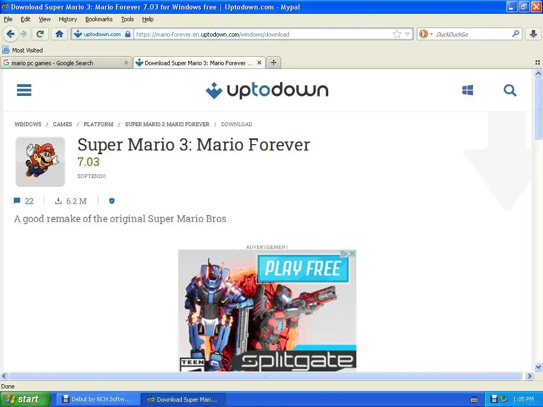Open the Uptodown hamburger menu

click(24, 90)
